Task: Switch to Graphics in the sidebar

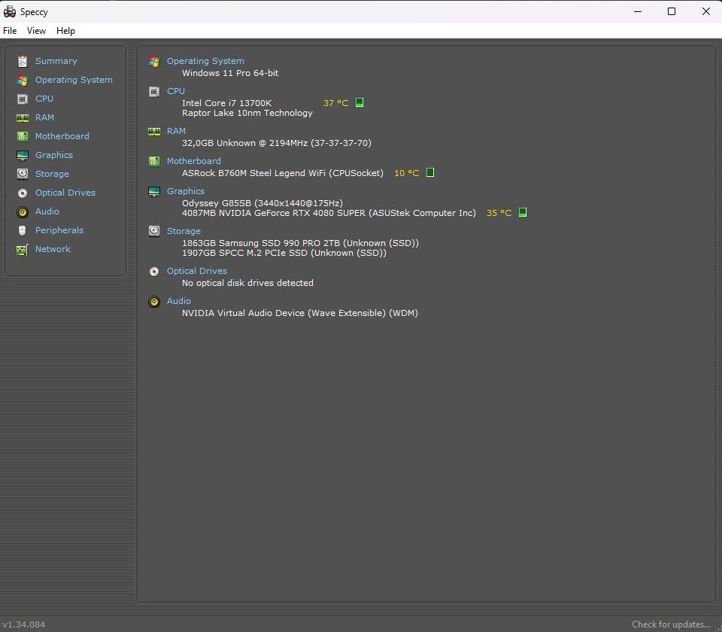Action: pyautogui.click(x=54, y=155)
